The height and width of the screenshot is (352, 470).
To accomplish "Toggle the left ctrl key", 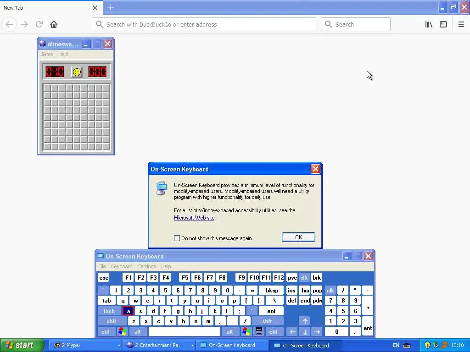I will pyautogui.click(x=106, y=332).
